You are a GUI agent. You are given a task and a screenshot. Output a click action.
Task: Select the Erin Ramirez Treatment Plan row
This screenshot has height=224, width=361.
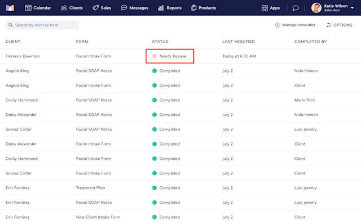click(x=180, y=188)
